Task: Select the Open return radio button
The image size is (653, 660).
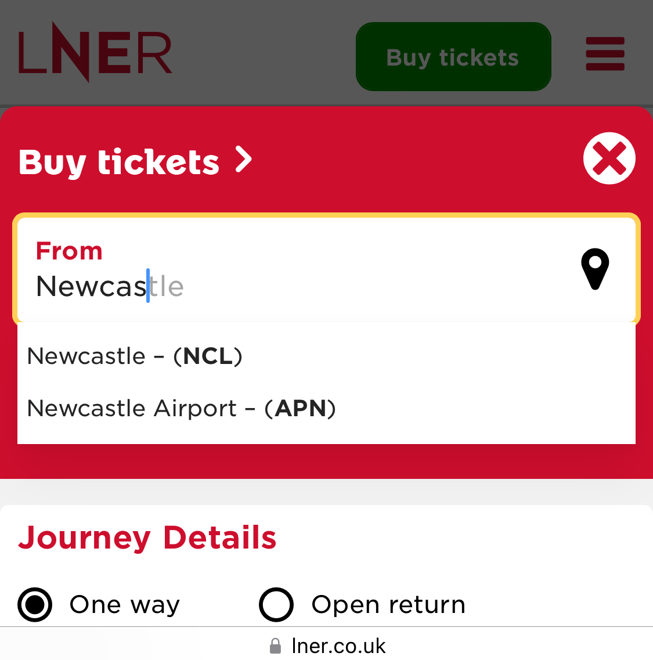Action: (276, 604)
